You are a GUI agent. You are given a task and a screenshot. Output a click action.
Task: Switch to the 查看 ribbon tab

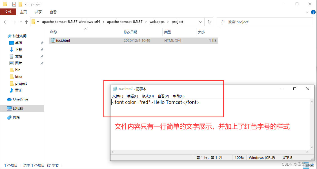click(53, 12)
